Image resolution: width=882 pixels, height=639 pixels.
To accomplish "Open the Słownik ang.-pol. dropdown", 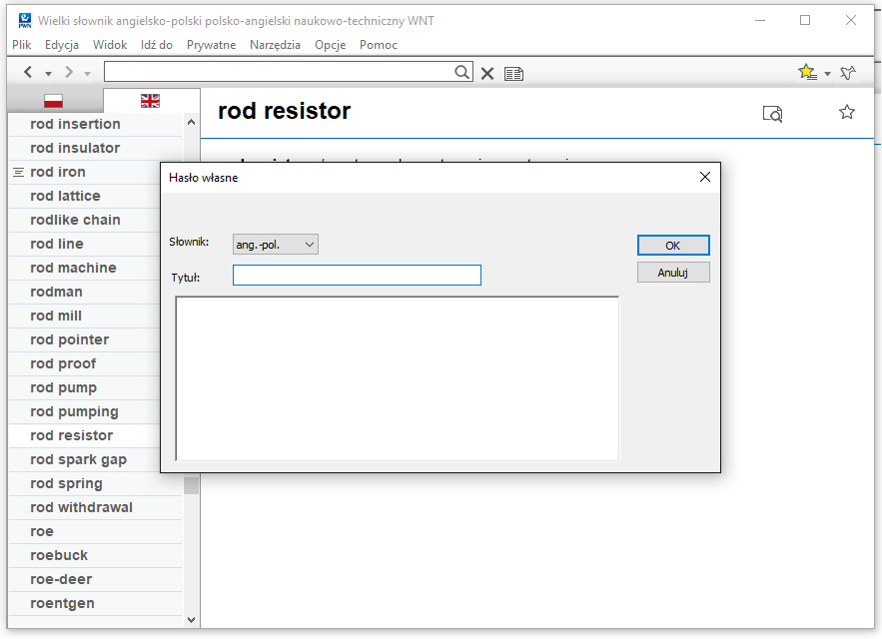I will point(276,245).
